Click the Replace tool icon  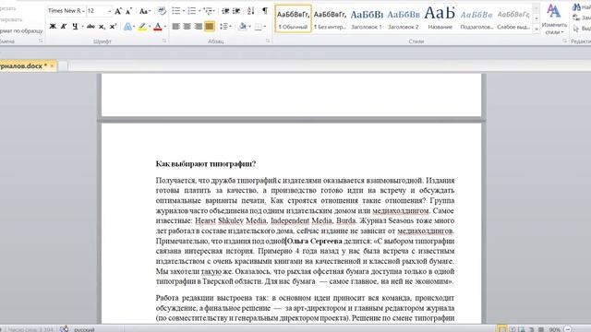click(x=576, y=18)
